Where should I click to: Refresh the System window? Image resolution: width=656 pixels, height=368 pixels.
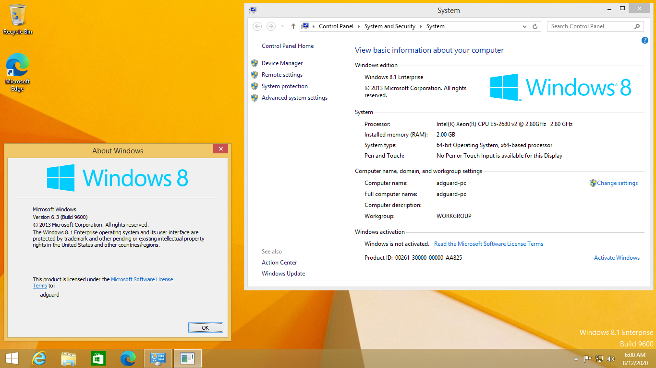tap(535, 27)
